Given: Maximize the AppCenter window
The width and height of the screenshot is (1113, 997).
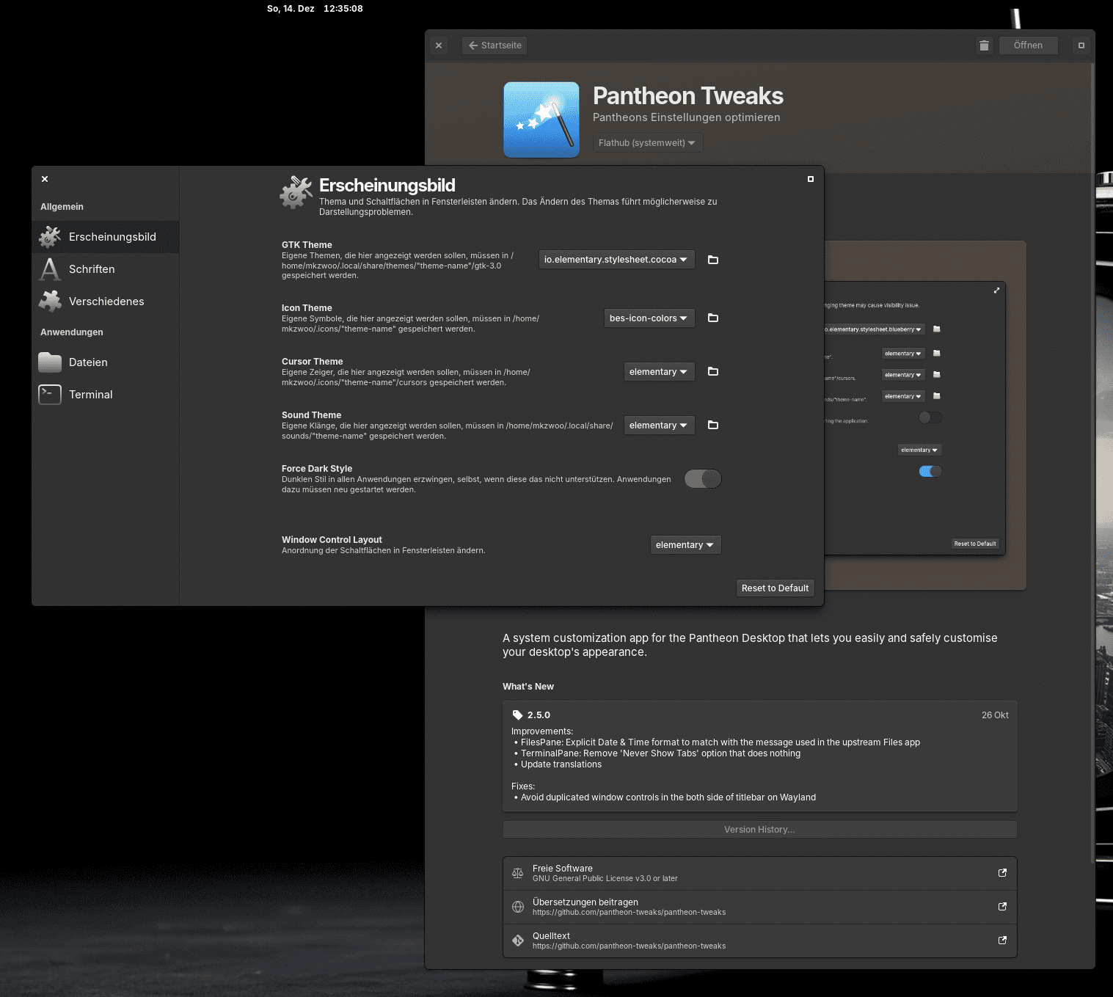Looking at the screenshot, I should pyautogui.click(x=1081, y=45).
